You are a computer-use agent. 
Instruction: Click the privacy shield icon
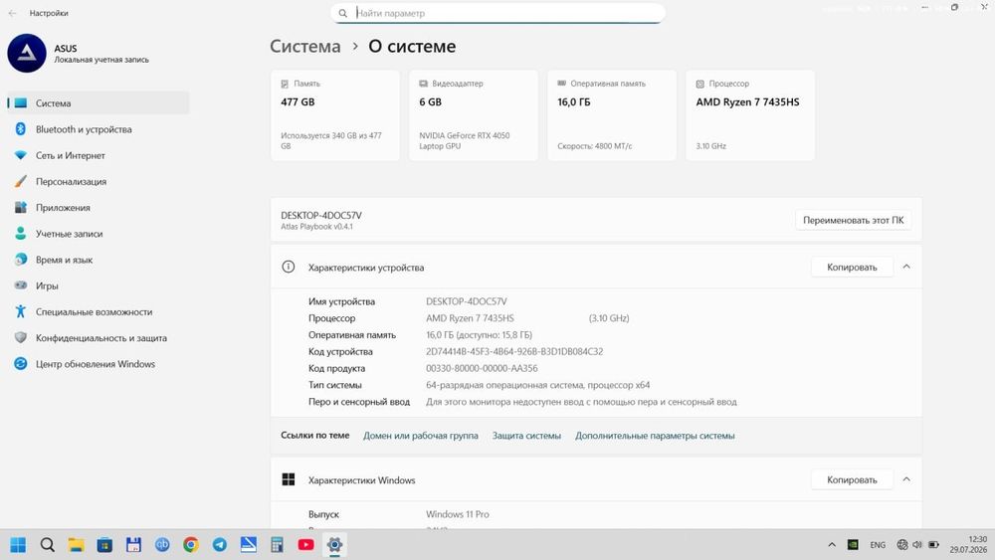(x=20, y=338)
